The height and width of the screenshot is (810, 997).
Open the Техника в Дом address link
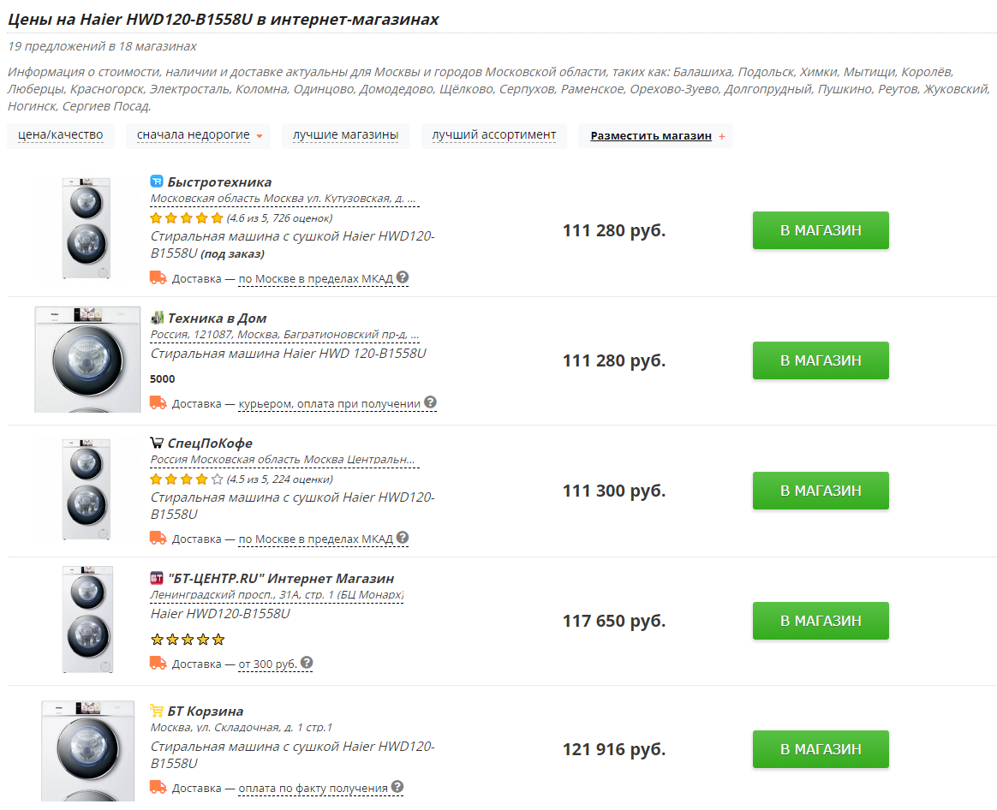pos(285,335)
